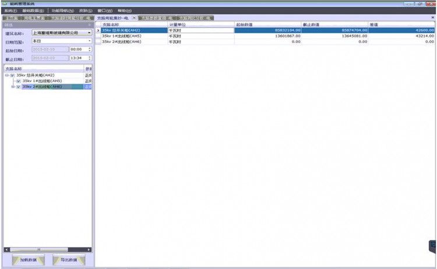Click the pin icon on the 筛选 panel header

pyautogui.click(x=90, y=25)
